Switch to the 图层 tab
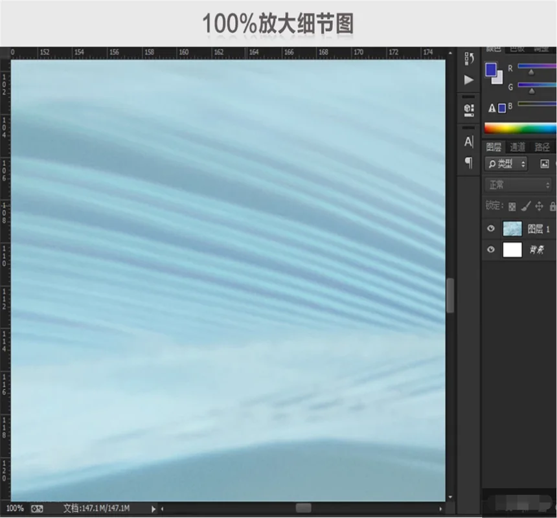Viewport: 557px width, 518px height. click(493, 147)
